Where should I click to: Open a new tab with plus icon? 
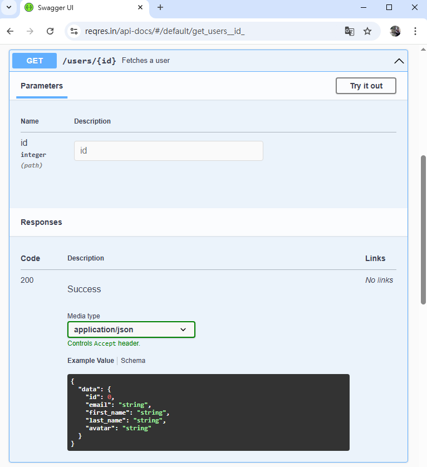click(160, 7)
